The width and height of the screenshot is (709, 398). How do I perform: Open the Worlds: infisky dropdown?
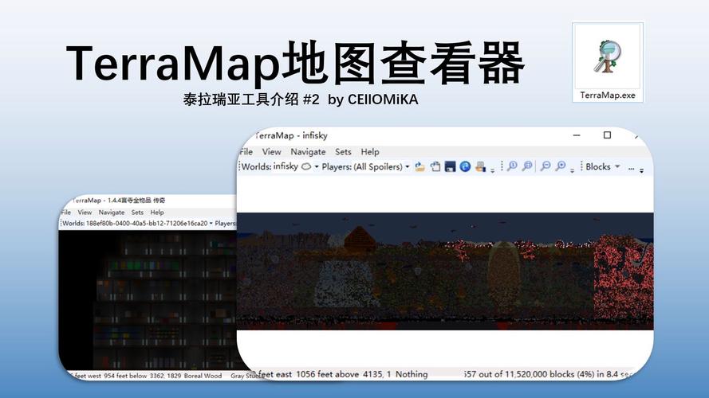(317, 166)
